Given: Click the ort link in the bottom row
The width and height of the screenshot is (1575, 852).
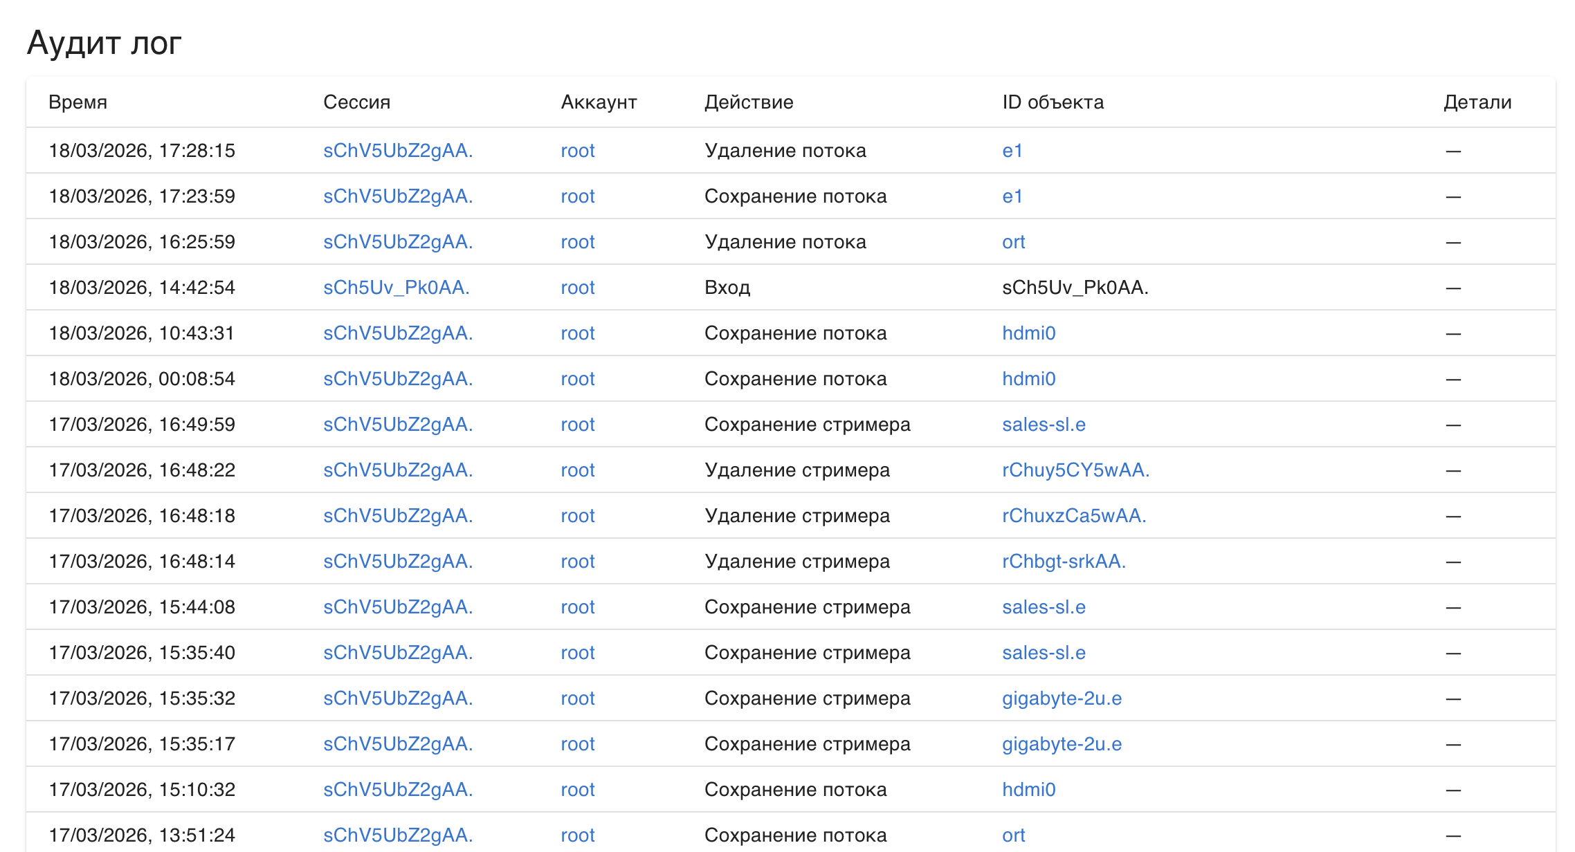Looking at the screenshot, I should pos(1013,835).
